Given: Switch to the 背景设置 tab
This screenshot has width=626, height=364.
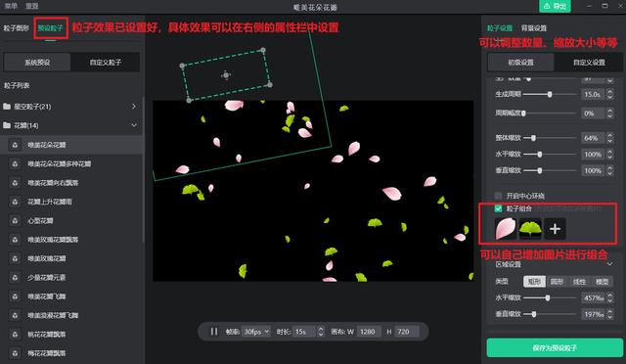Looking at the screenshot, I should 534,28.
